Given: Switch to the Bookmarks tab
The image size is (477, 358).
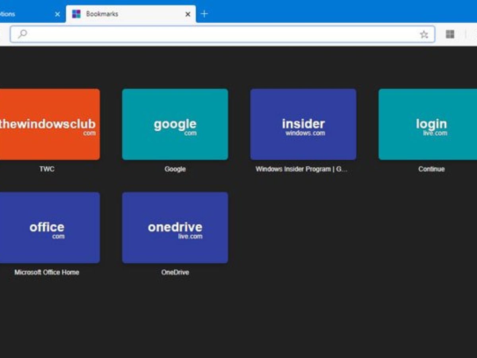Looking at the screenshot, I should (x=131, y=14).
